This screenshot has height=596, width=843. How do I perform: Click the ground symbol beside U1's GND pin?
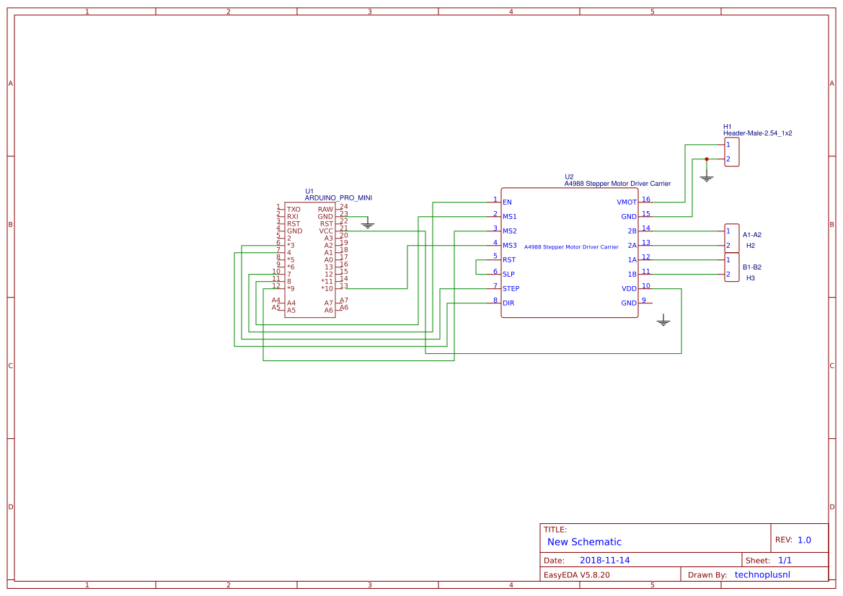point(368,225)
